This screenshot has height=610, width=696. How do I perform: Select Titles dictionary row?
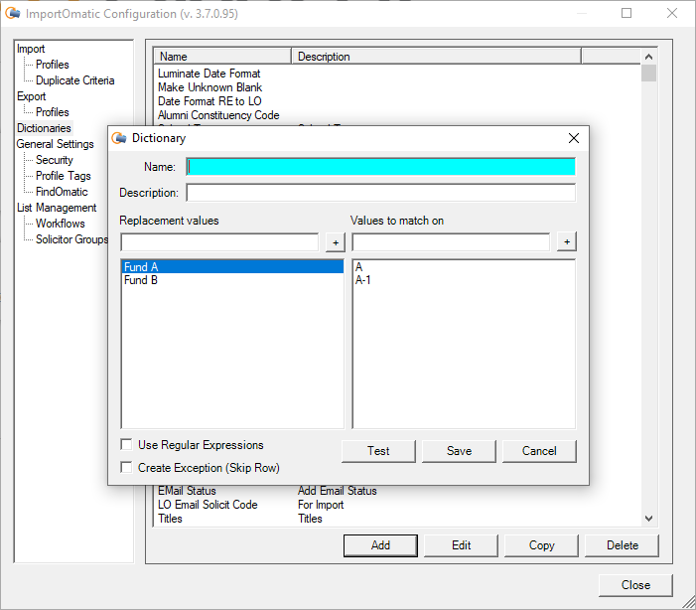pyautogui.click(x=170, y=519)
